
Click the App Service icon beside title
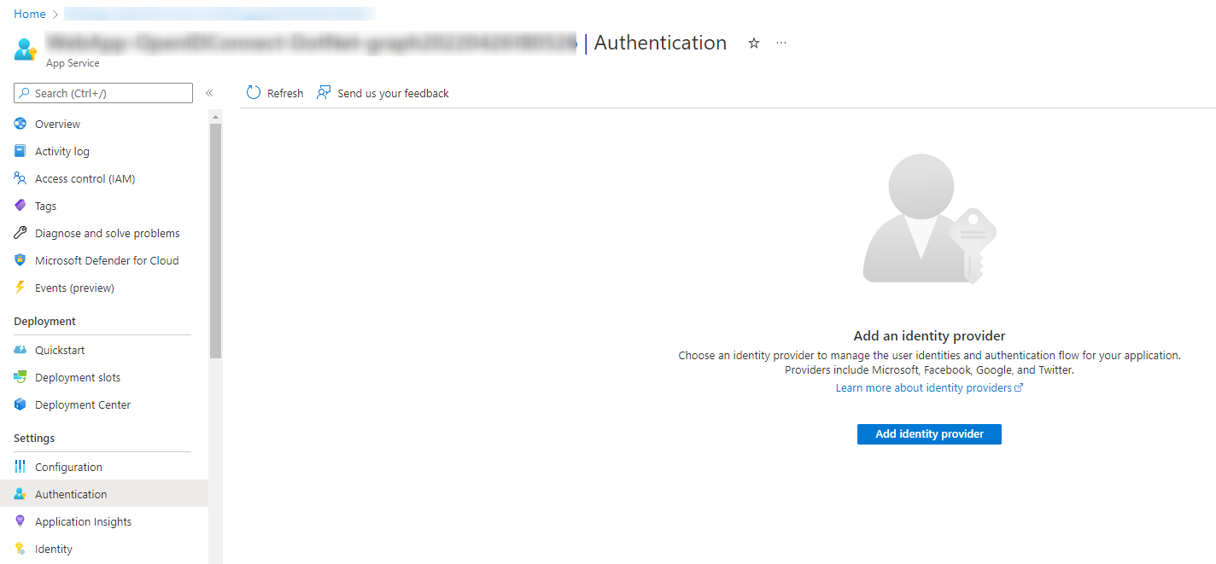click(x=26, y=49)
